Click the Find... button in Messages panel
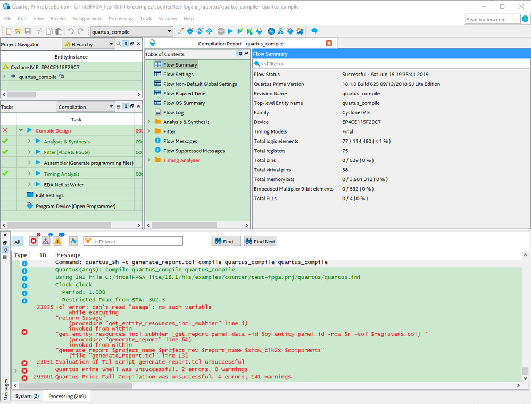 point(226,241)
